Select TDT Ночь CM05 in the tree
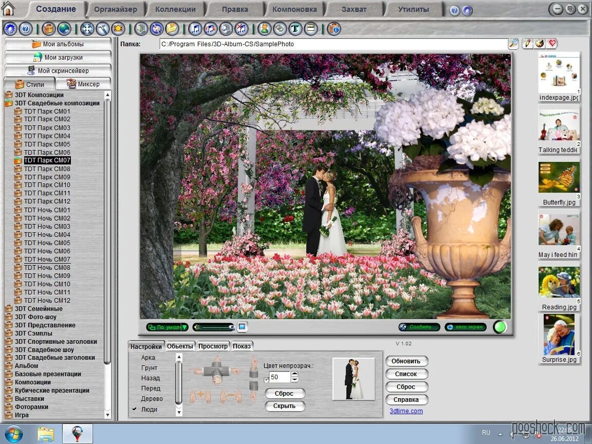592x444 pixels. tap(47, 243)
